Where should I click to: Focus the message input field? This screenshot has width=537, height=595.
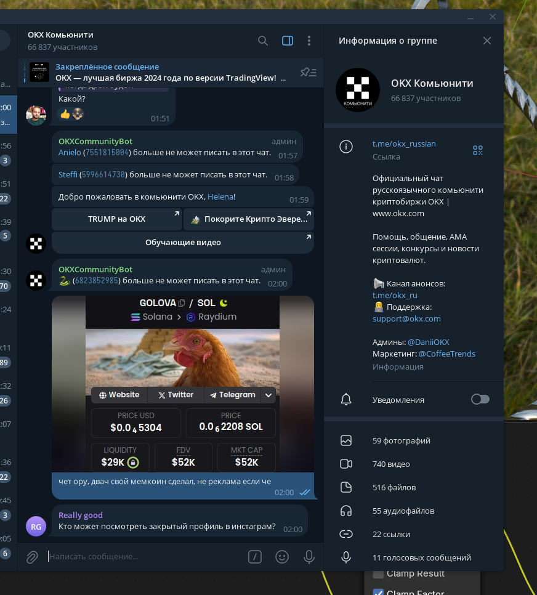tap(146, 557)
